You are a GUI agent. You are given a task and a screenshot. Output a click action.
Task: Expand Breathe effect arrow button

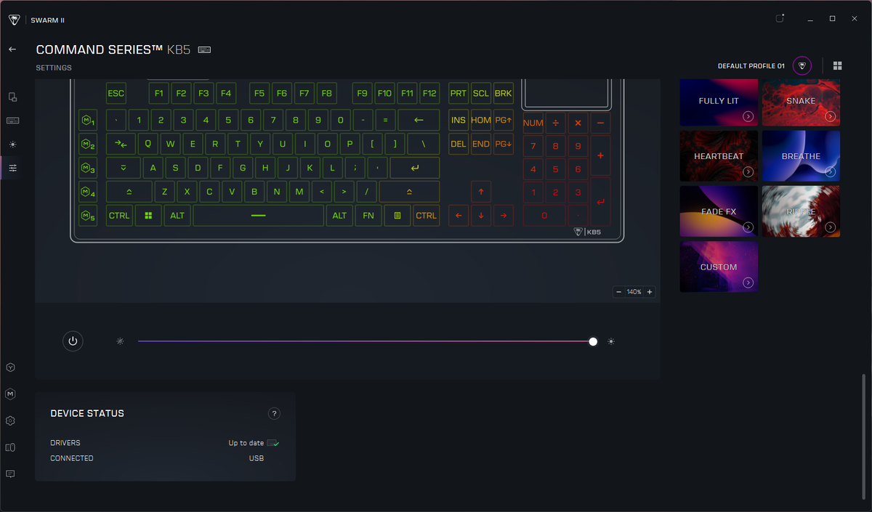(830, 172)
